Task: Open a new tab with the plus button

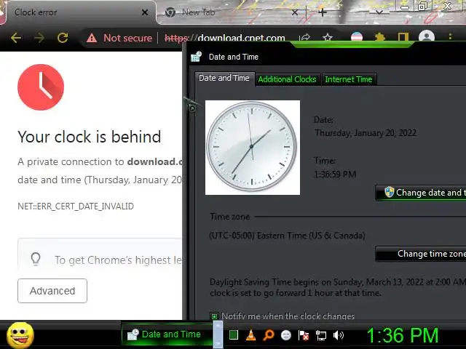Action: pos(323,12)
